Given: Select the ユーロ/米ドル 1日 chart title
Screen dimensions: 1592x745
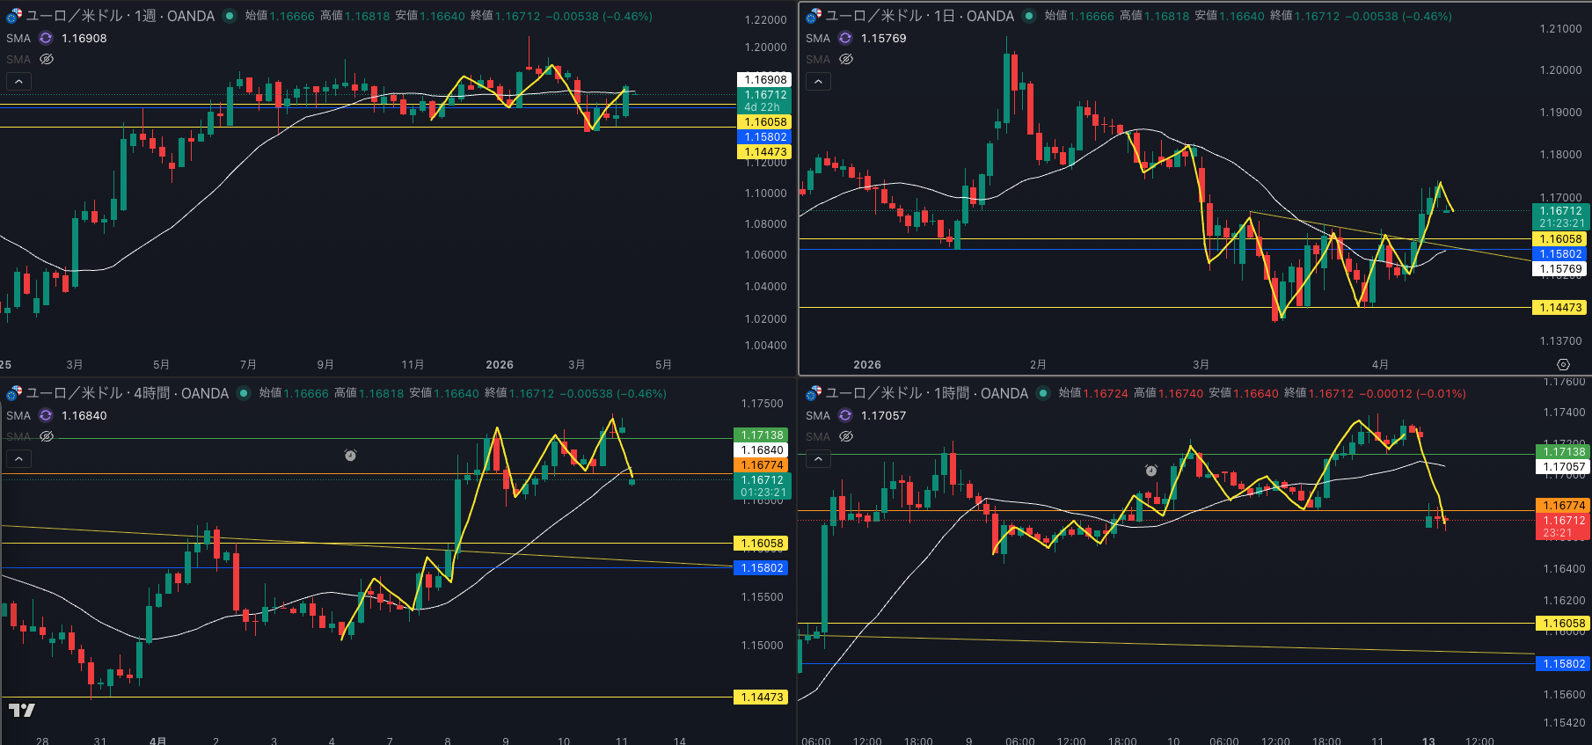Looking at the screenshot, I should 919,16.
